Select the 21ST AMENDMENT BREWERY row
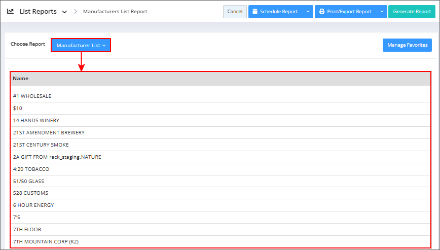Screen dimensions: 440x250 221,132
